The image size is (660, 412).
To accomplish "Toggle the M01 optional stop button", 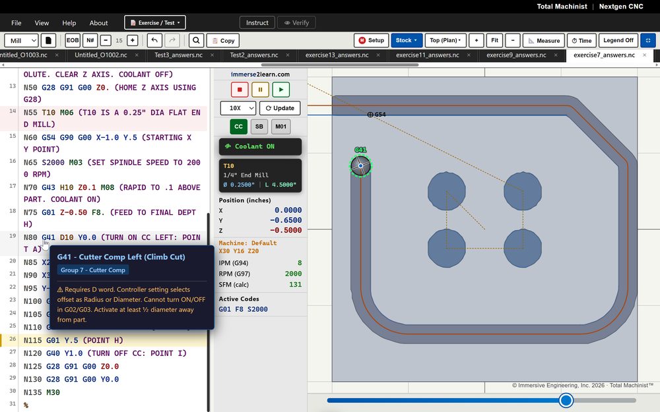I will point(280,127).
